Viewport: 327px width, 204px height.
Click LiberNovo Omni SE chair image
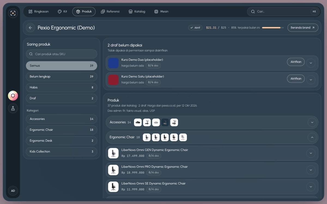click(x=113, y=187)
